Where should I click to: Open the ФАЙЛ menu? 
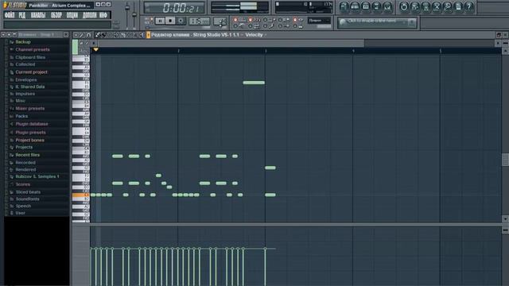(9, 15)
